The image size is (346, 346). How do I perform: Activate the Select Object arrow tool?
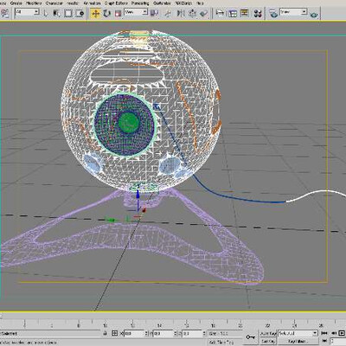coord(46,13)
